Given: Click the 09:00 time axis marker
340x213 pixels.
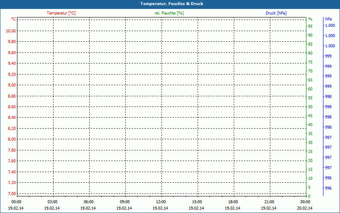Looking at the screenshot, I should click(125, 202).
